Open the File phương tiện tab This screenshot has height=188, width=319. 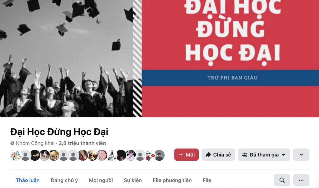pyautogui.click(x=172, y=180)
